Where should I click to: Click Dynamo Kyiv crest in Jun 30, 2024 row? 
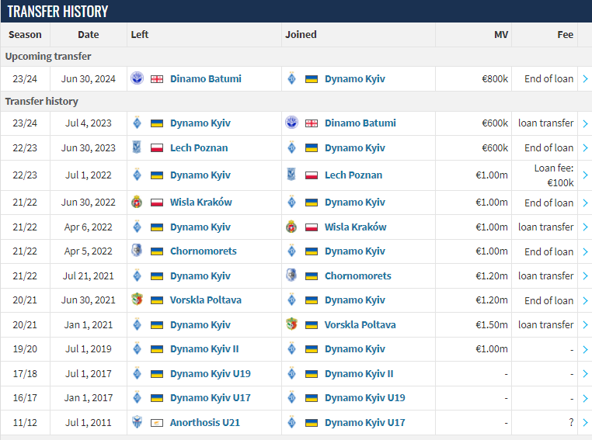292,78
